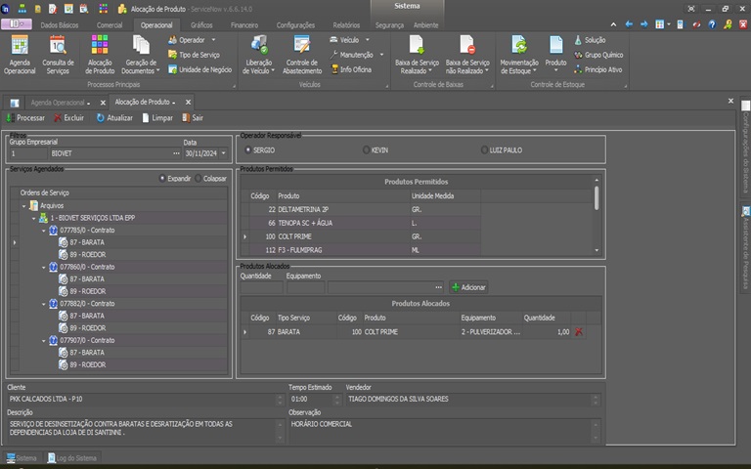Select LUIZ PAULO as responsible operator
The height and width of the screenshot is (469, 751).
pos(485,149)
